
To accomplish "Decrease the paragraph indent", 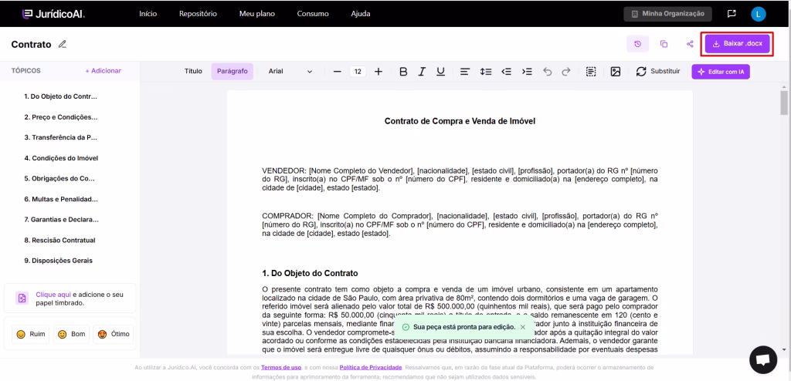I will click(x=507, y=72).
